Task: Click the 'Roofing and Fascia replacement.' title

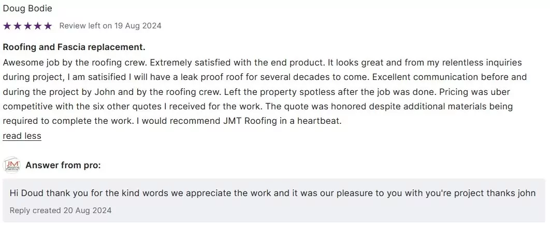Action: click(74, 47)
